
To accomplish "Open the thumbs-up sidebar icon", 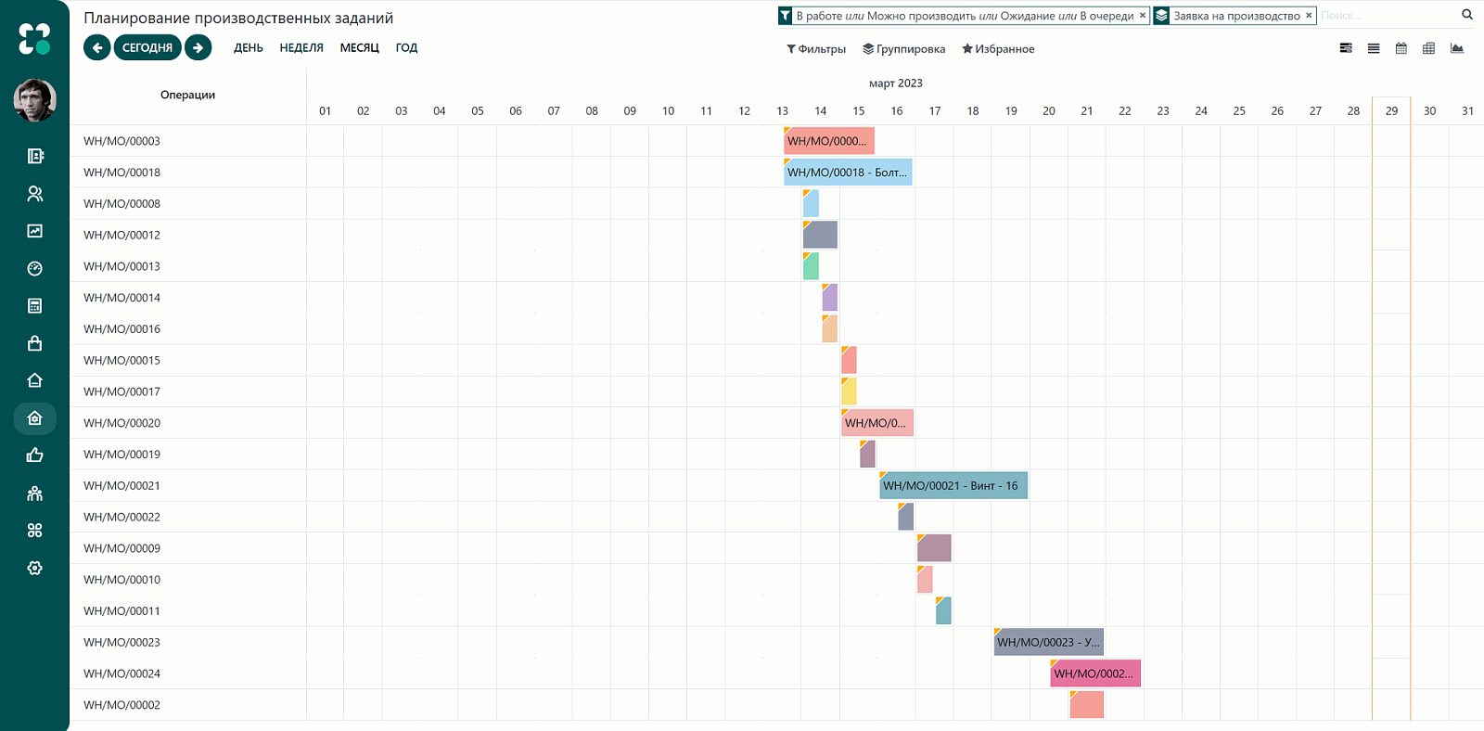I will pos(35,455).
